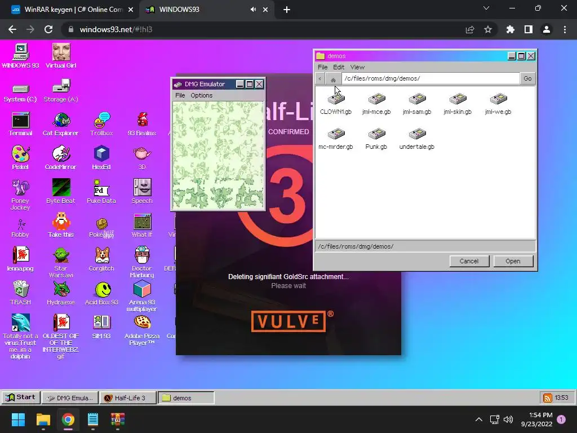Select jml-skin.gb ROM file
577x433 pixels.
[458, 104]
